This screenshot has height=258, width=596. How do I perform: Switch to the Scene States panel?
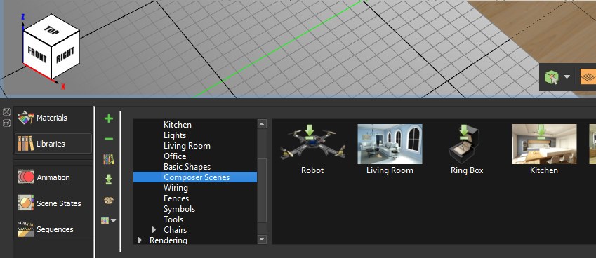click(x=53, y=203)
